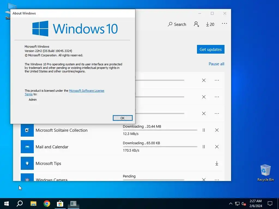Open the Microsoft Software License Terms link
This screenshot has width=279, height=209.
click(x=64, y=93)
